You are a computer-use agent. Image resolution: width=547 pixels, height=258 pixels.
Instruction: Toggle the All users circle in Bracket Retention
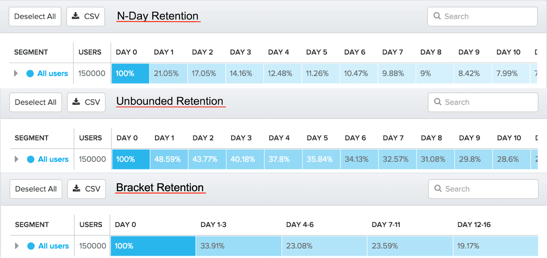pos(31,246)
